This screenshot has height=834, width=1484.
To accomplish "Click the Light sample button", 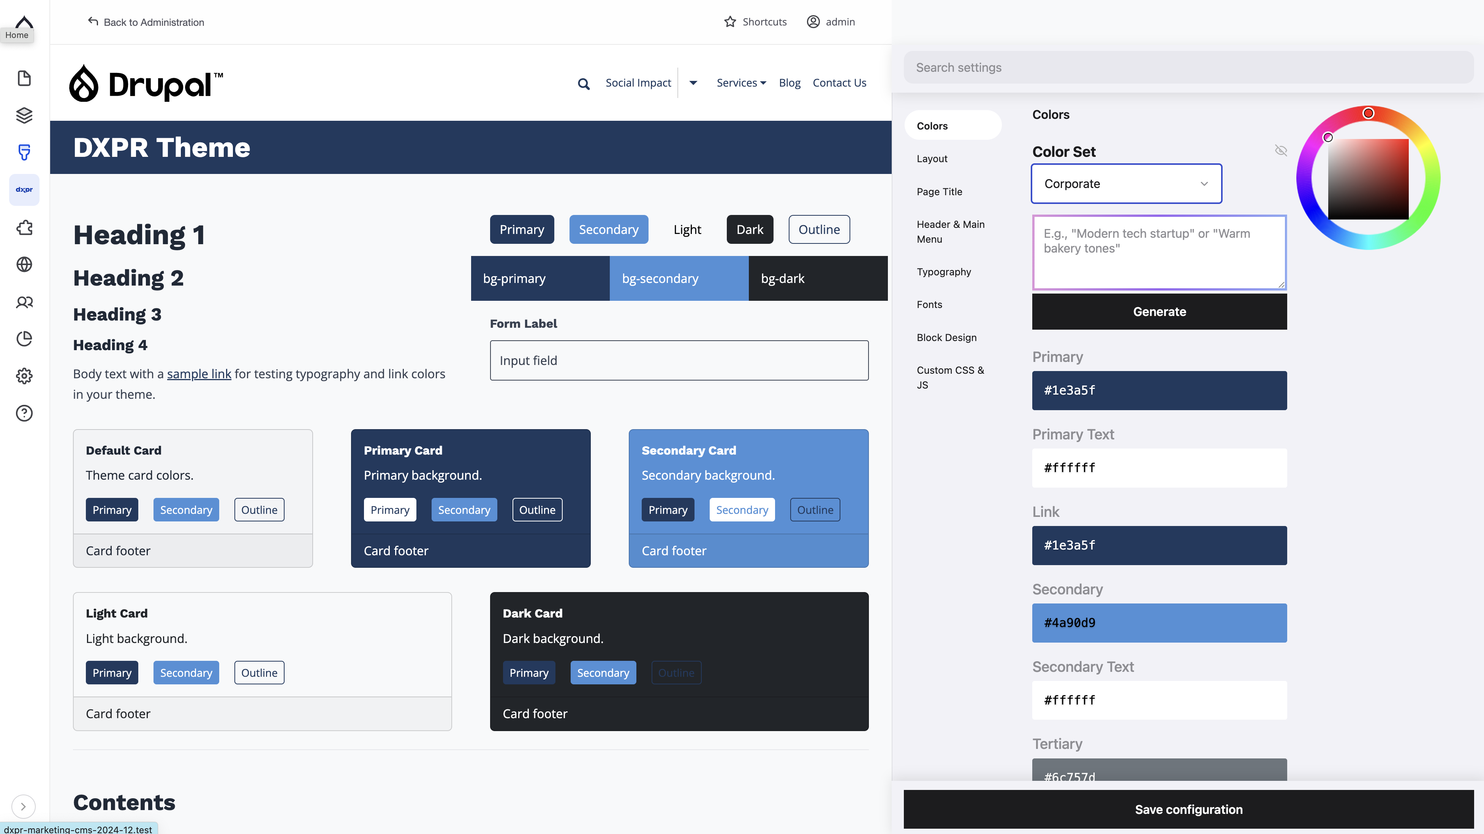I will pos(687,229).
